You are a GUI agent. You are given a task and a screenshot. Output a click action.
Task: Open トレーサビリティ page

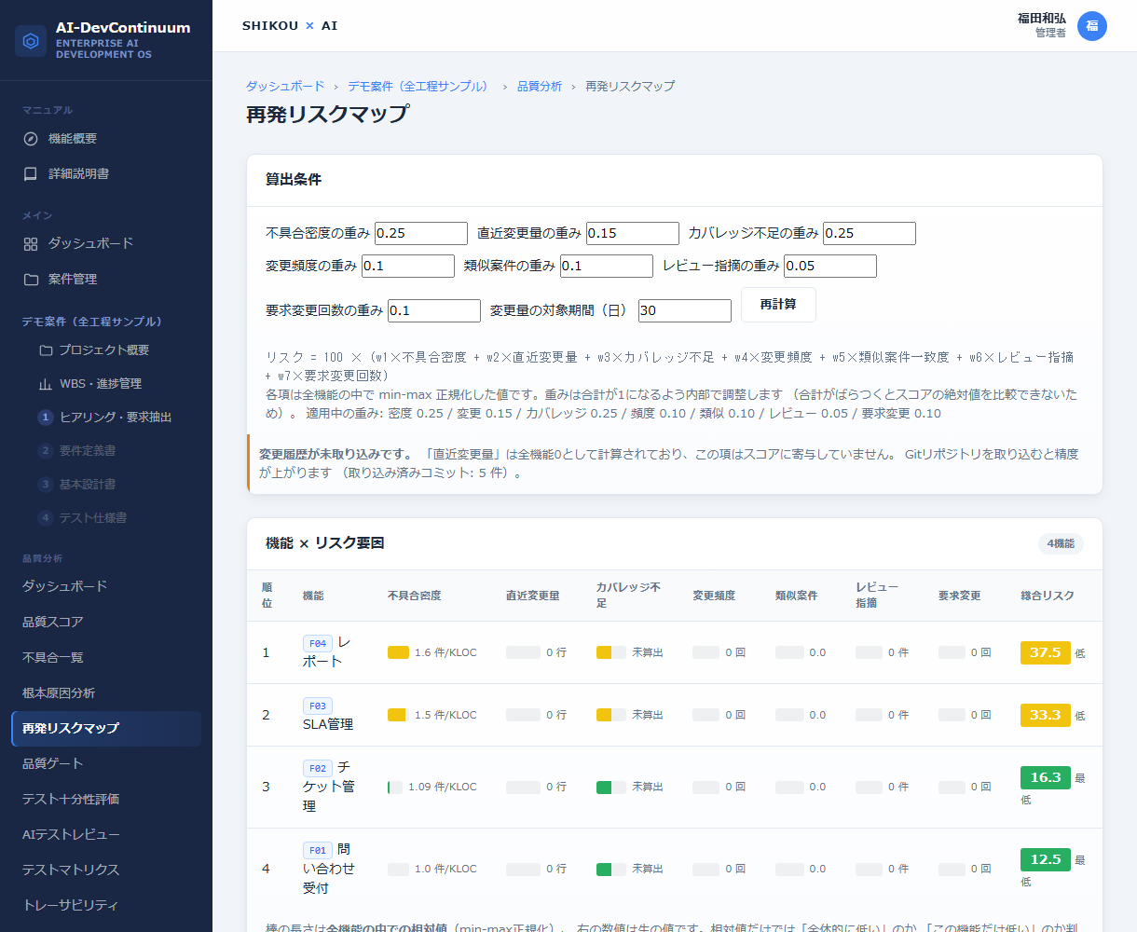[106, 906]
